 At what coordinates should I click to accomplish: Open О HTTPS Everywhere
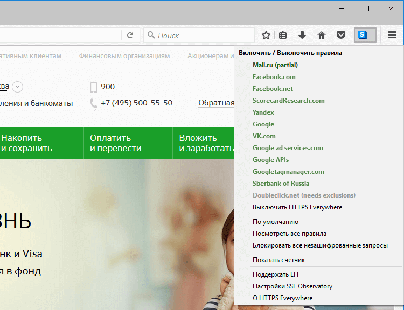tap(282, 298)
